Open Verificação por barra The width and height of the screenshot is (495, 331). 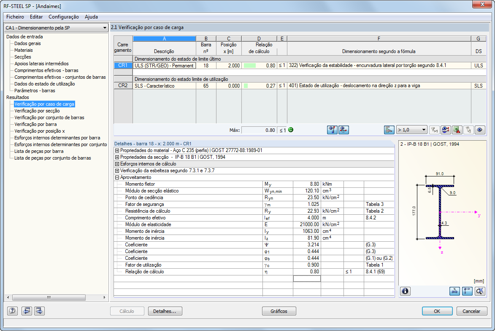click(35, 124)
